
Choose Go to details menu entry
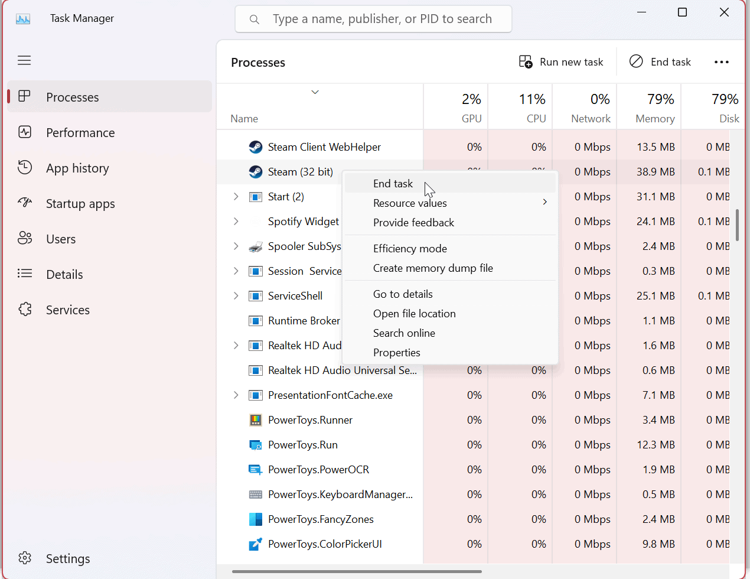(403, 293)
